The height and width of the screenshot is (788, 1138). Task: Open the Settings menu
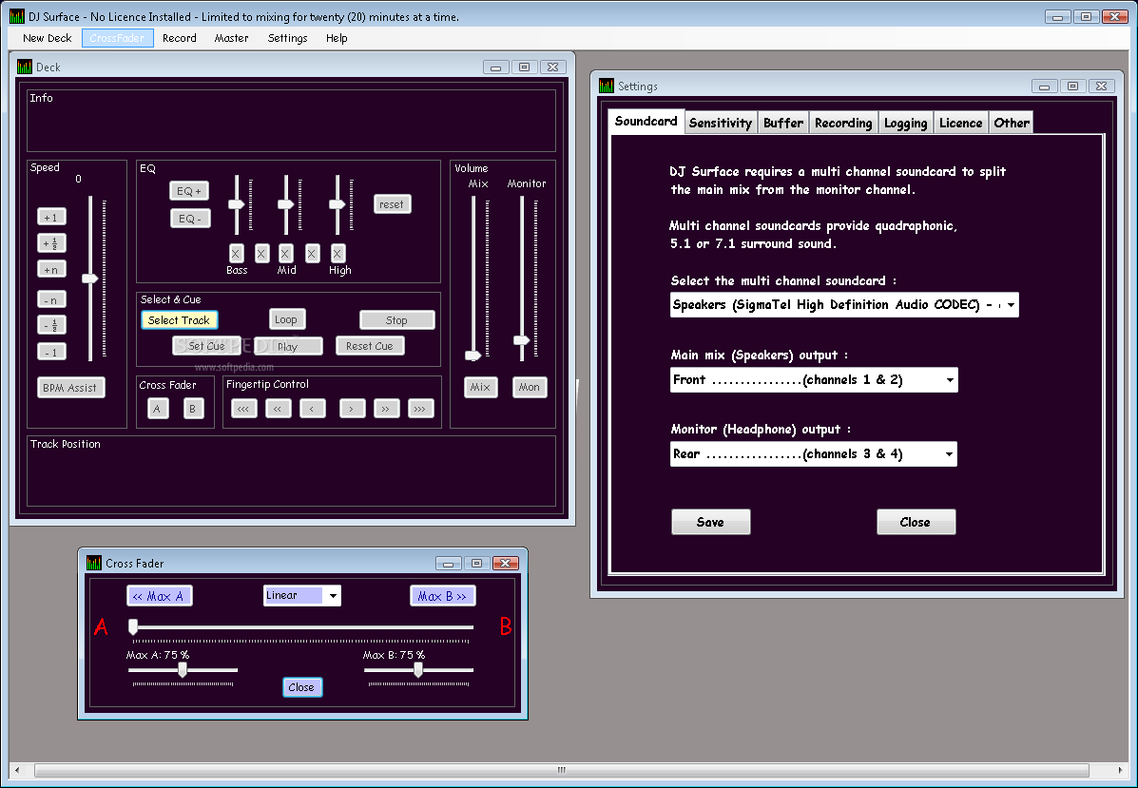point(287,38)
